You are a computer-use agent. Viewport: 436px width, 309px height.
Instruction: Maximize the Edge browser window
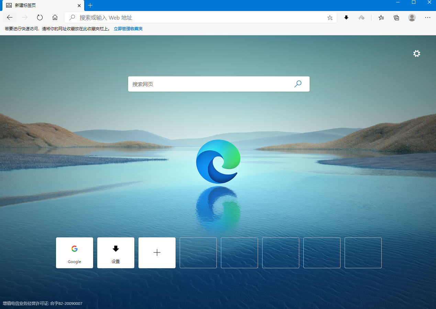(x=414, y=2)
